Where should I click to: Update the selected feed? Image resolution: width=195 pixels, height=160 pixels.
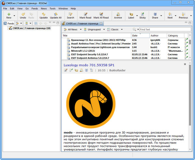tap(44, 16)
